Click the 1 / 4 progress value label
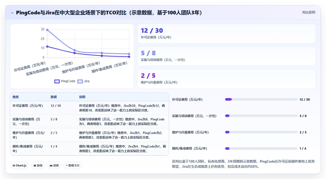This screenshot has width=326, height=179. pyautogui.click(x=303, y=149)
